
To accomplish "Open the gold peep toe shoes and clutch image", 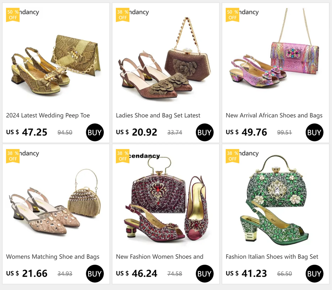I will (56, 63).
